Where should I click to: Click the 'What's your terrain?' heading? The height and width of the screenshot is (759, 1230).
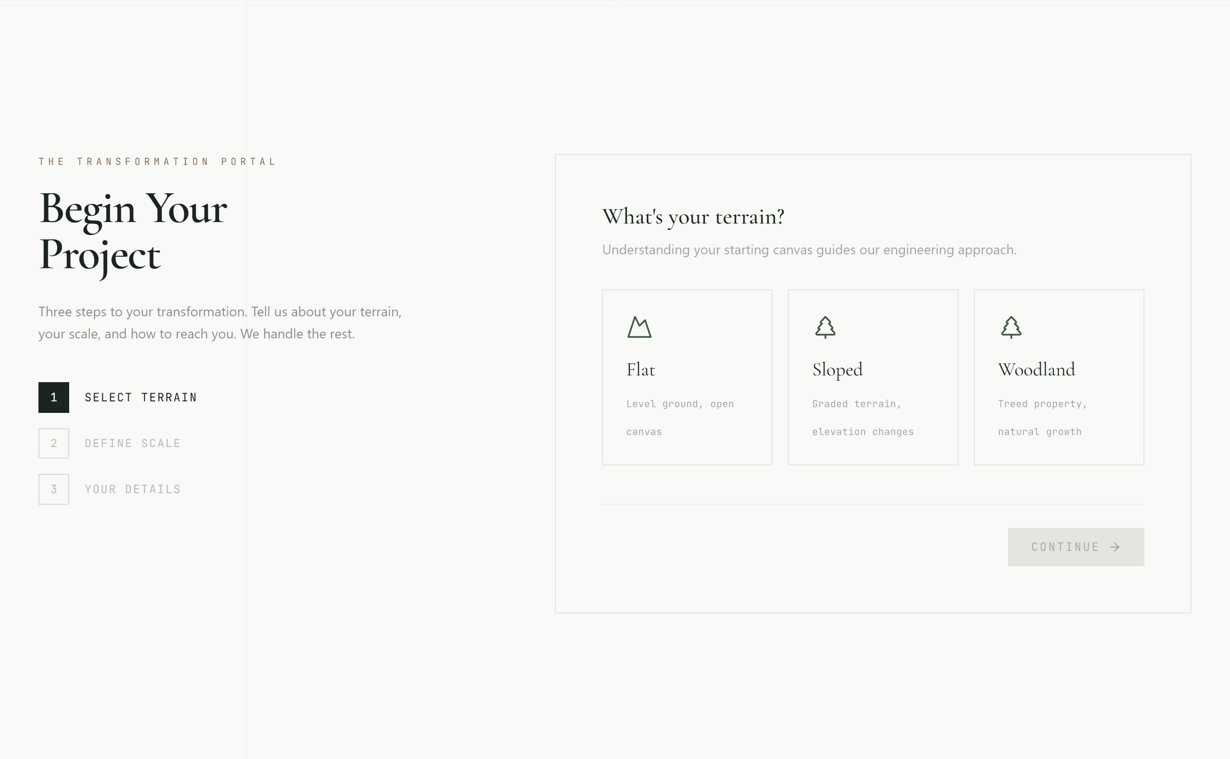[693, 217]
